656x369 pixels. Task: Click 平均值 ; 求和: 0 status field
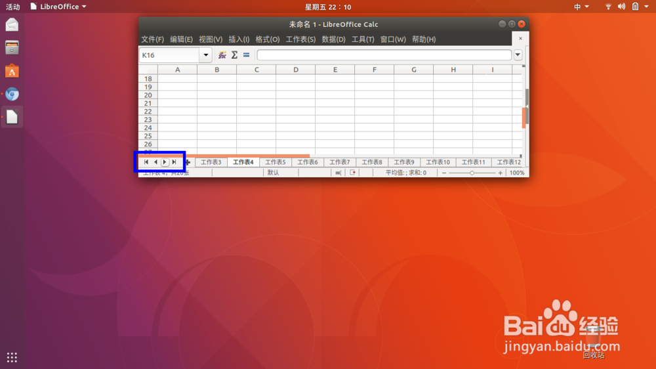(x=406, y=173)
